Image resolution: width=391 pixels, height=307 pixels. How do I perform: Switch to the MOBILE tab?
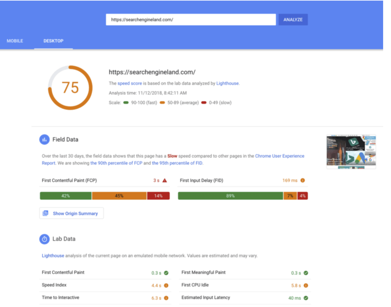pos(15,41)
